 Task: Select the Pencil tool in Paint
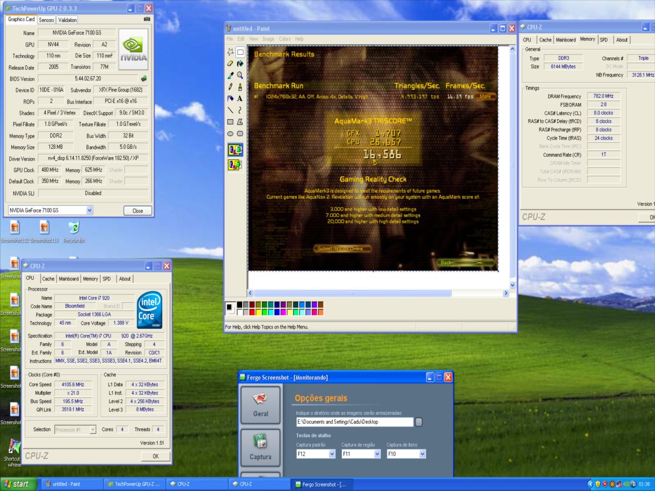pos(230,87)
